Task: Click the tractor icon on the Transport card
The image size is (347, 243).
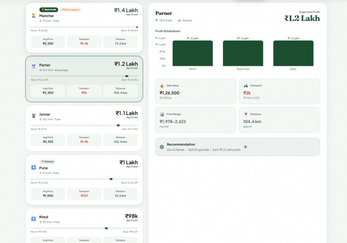Action: click(246, 86)
